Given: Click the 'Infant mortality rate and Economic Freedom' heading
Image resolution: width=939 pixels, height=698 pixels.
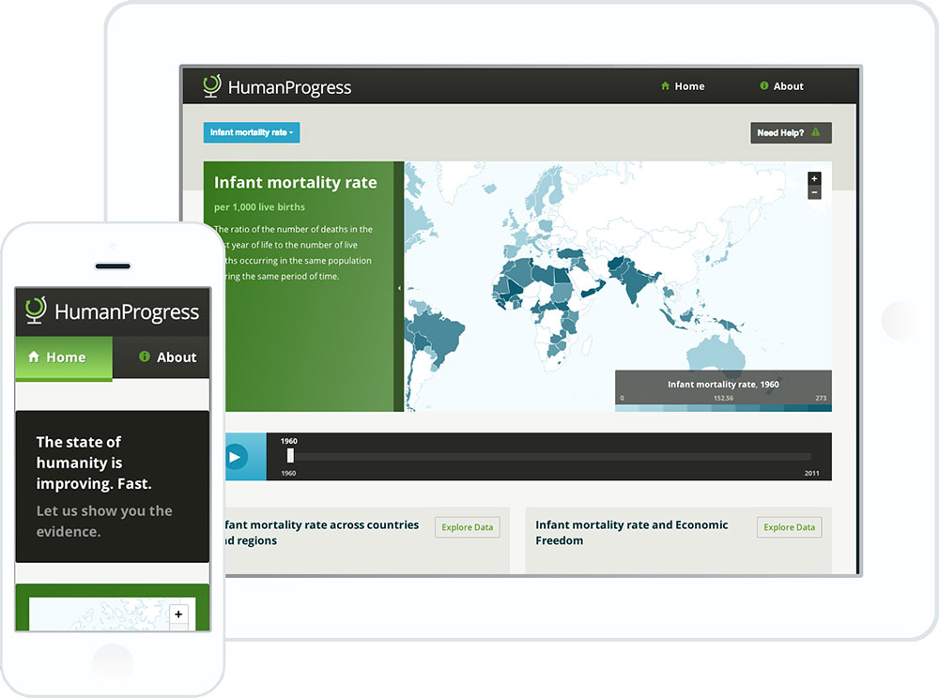Looking at the screenshot, I should tap(632, 532).
